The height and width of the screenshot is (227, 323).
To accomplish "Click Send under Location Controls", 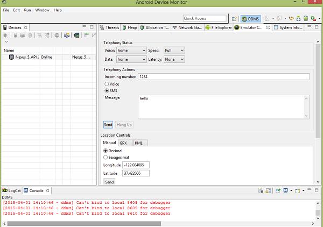I will [x=109, y=182].
